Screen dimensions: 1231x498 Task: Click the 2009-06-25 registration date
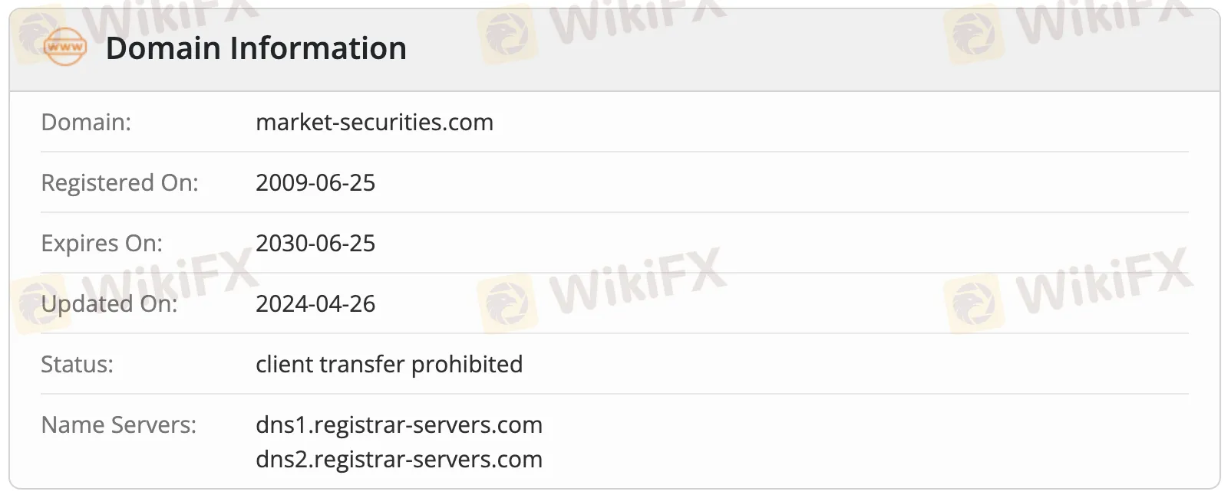(x=315, y=183)
